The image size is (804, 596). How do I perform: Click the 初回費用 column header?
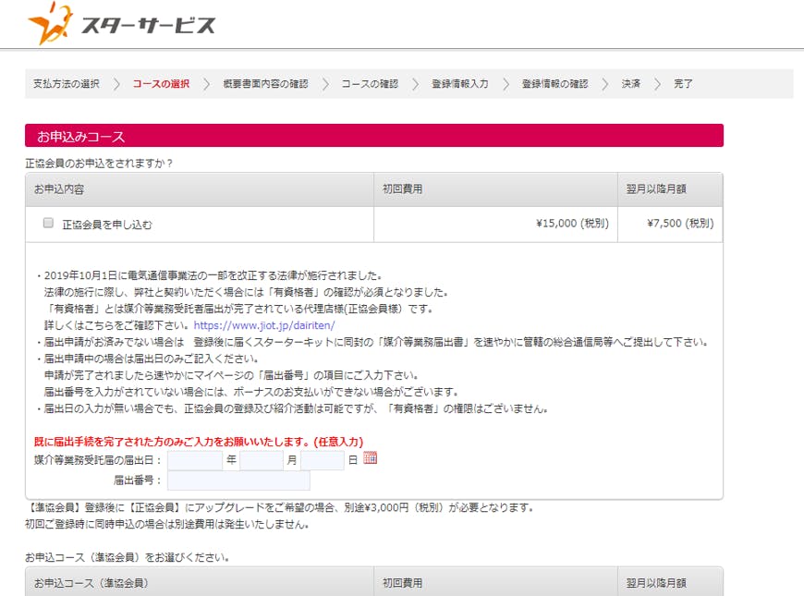pos(403,189)
